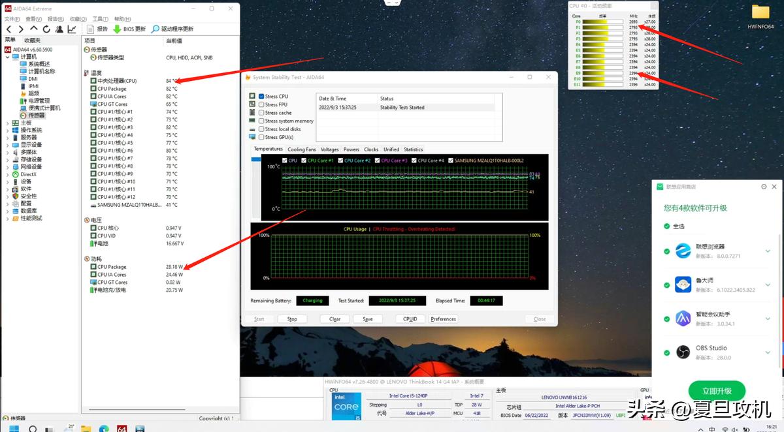Click the BIOS 更新 green arrow icon
The width and height of the screenshot is (784, 432).
point(117,29)
